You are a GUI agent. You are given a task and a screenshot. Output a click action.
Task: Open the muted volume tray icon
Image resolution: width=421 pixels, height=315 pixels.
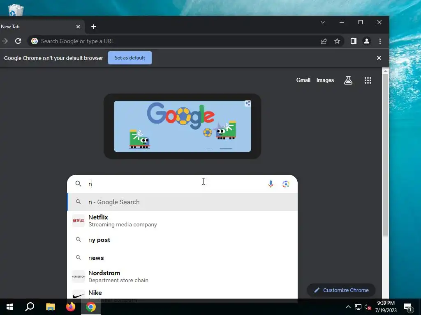(x=368, y=307)
